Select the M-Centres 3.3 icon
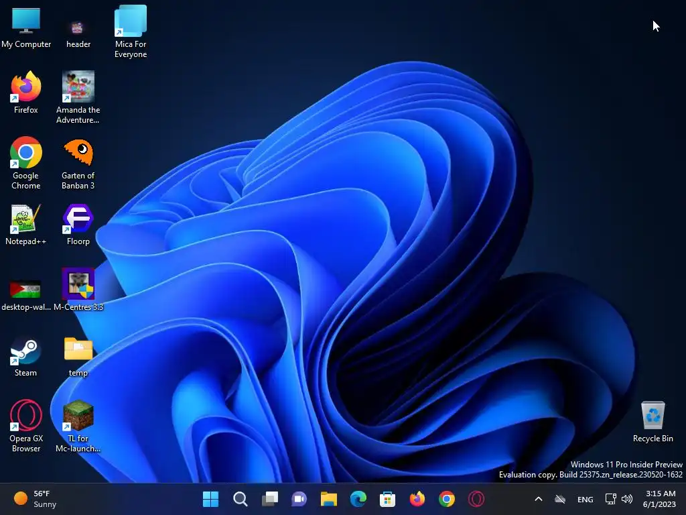The height and width of the screenshot is (515, 686). click(78, 290)
